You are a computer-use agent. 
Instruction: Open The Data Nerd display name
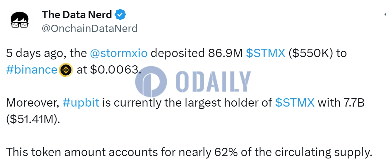point(77,15)
